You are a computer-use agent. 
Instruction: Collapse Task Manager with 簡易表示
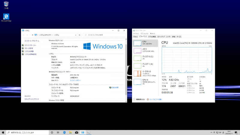coord(139,100)
